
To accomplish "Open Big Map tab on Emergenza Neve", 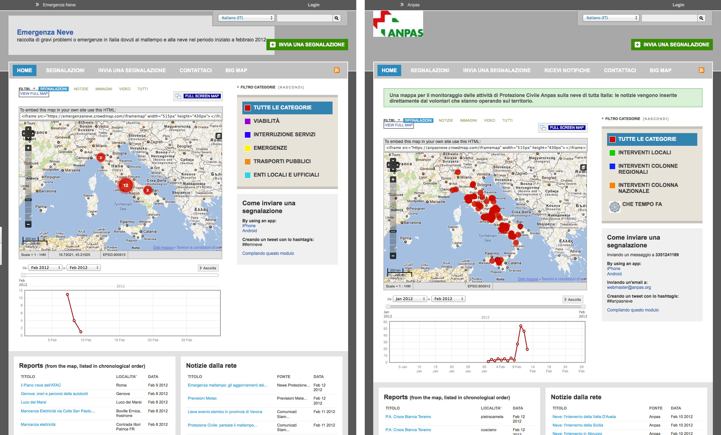I will coord(236,70).
